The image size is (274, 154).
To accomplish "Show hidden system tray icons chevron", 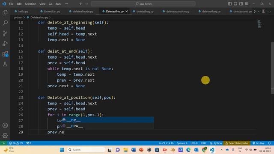I will click(x=221, y=150).
